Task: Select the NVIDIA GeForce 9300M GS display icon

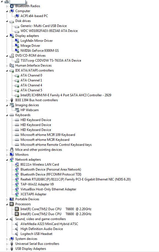Action: tap(17, 50)
